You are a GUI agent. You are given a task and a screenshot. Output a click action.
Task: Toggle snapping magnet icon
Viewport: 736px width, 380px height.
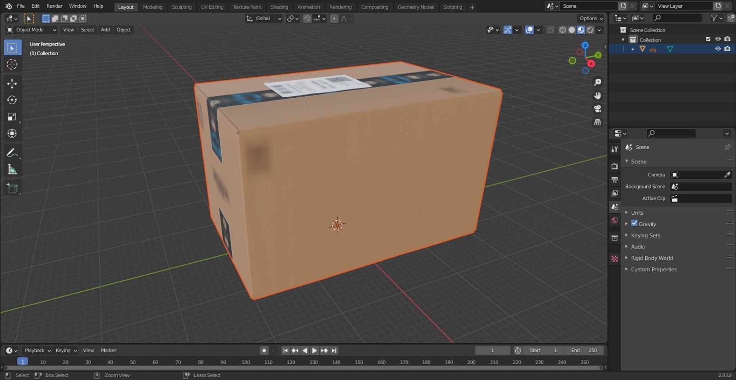pos(307,18)
